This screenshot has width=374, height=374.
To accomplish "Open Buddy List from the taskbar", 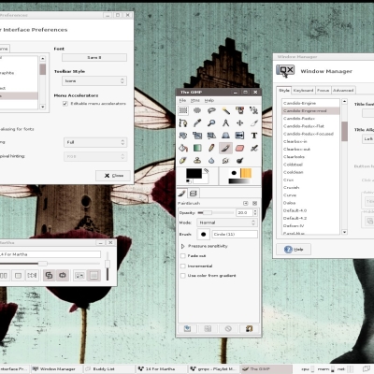I will (109, 369).
